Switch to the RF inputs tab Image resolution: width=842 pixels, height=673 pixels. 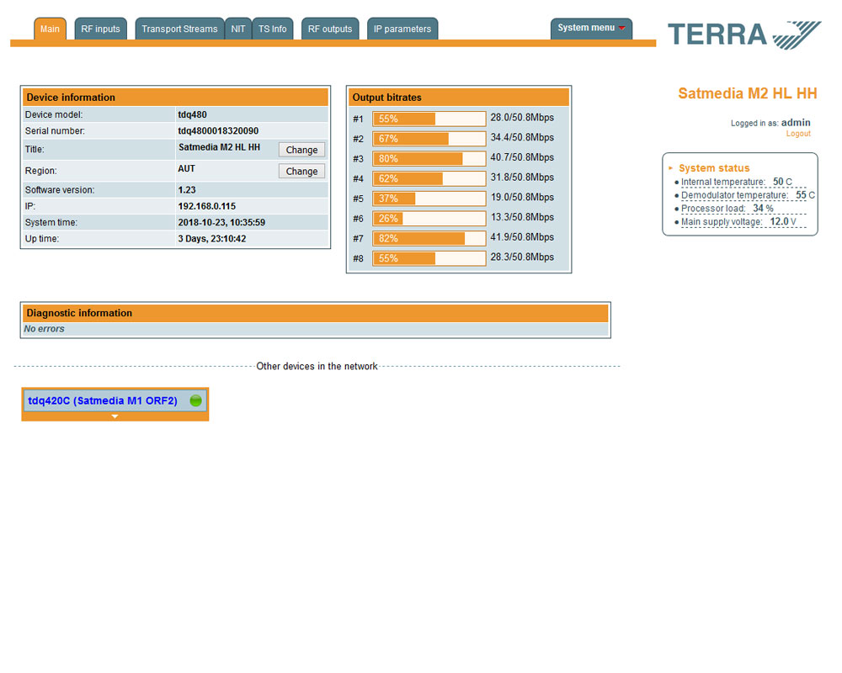(x=100, y=29)
